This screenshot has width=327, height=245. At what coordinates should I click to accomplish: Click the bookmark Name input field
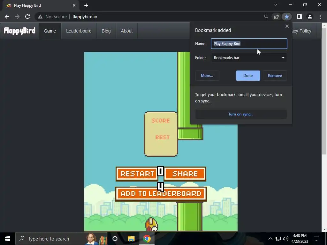click(249, 44)
